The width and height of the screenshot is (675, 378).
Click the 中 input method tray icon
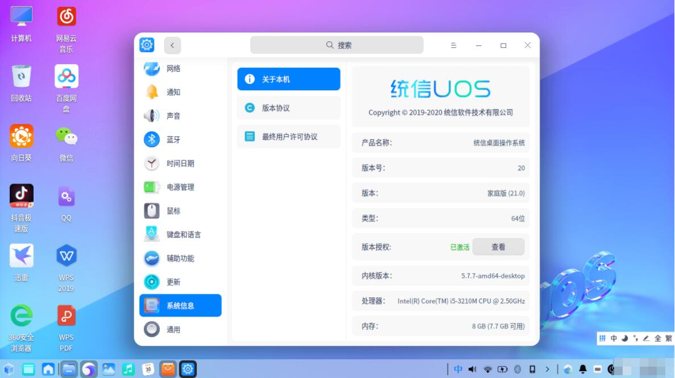point(458,369)
